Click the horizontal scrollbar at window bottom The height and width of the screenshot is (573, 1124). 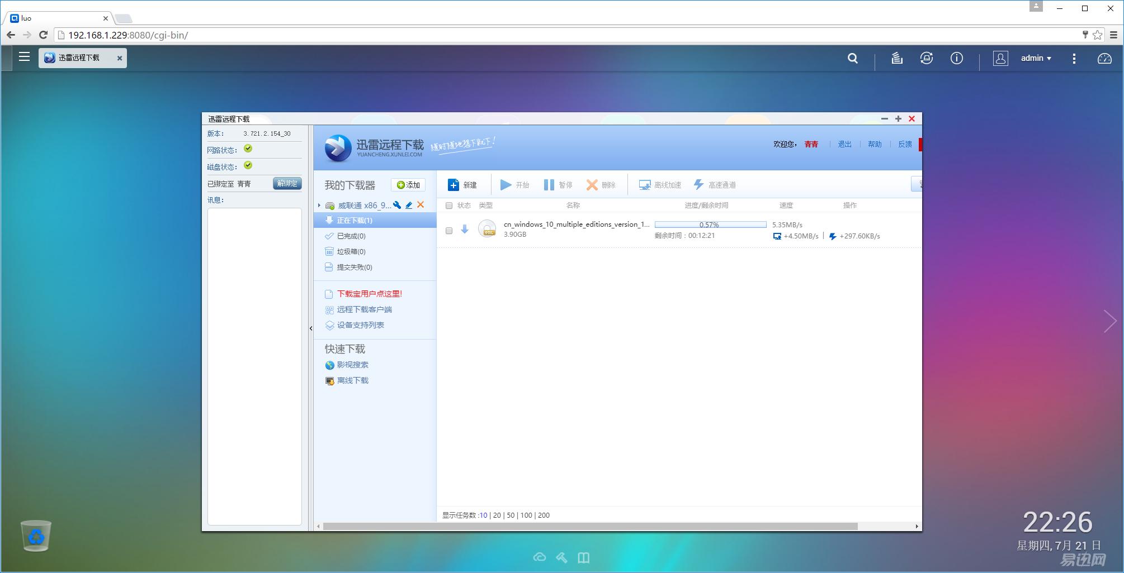(590, 526)
